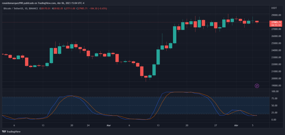This screenshot has height=135, width=285.
Task: Click the 29000.00 price axis label
Action: point(276,15)
